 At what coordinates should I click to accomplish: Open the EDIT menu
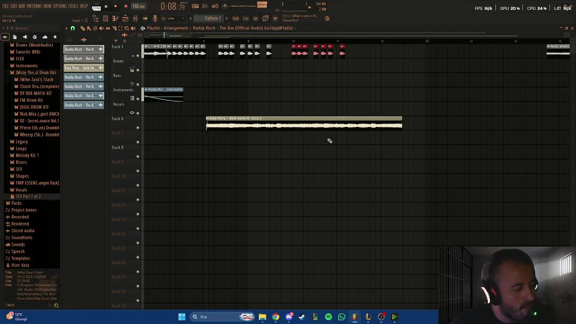14,6
